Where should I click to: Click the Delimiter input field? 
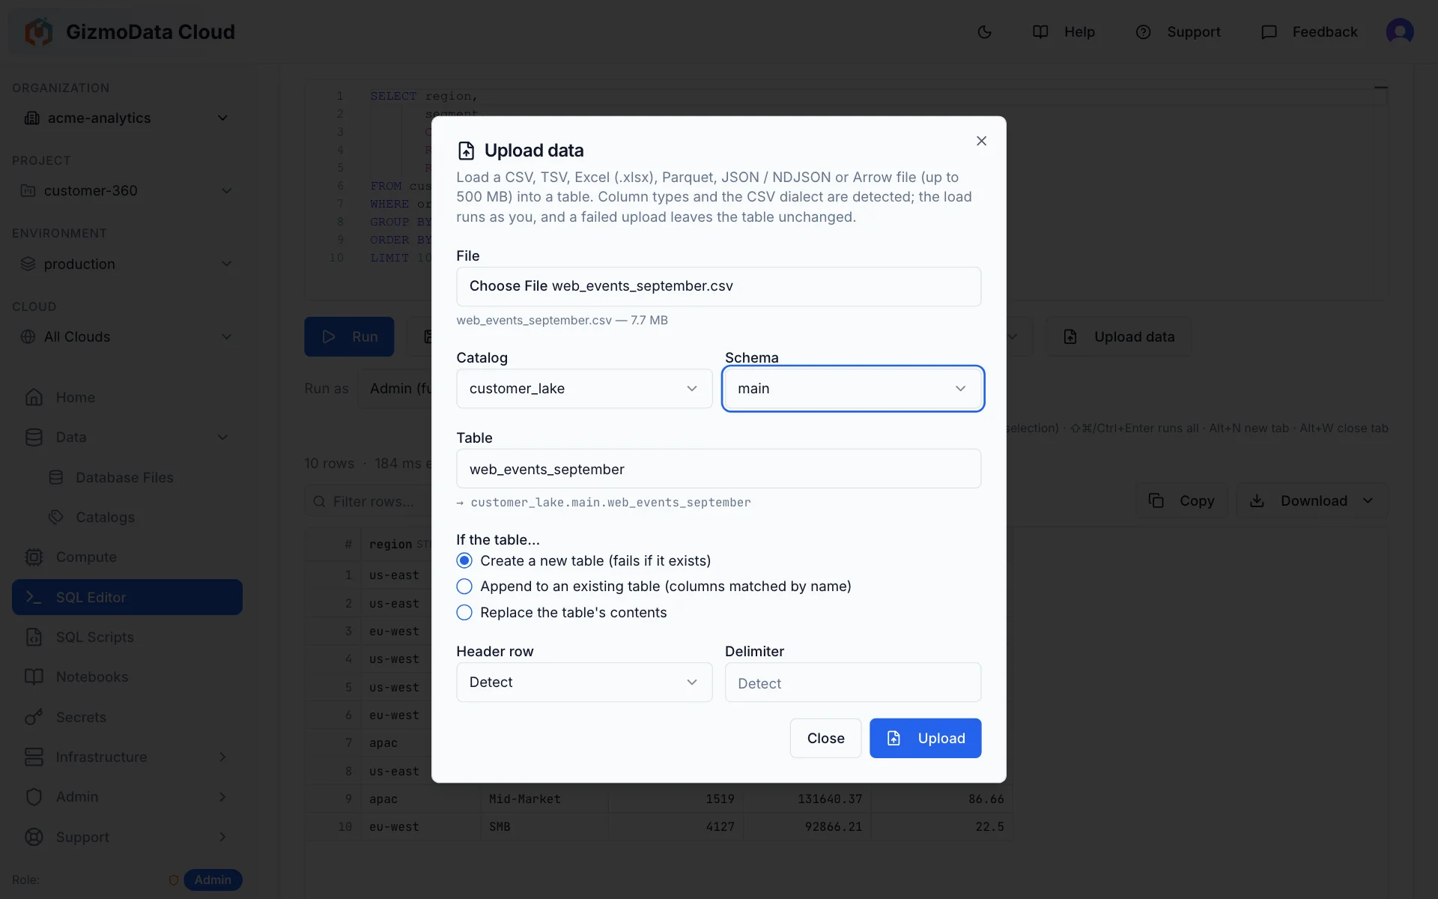(853, 682)
